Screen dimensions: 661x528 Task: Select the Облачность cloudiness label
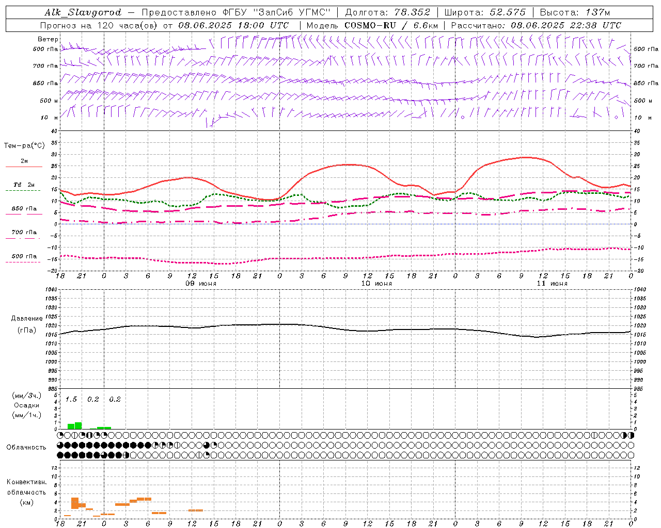tap(26, 447)
